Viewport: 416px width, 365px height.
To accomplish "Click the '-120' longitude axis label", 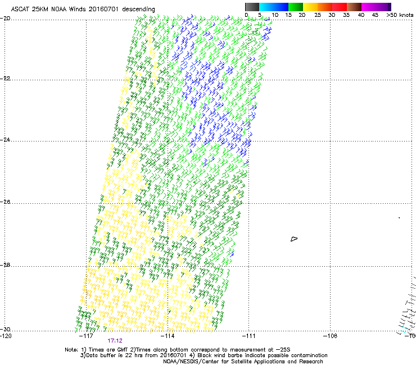I will click(x=6, y=336).
